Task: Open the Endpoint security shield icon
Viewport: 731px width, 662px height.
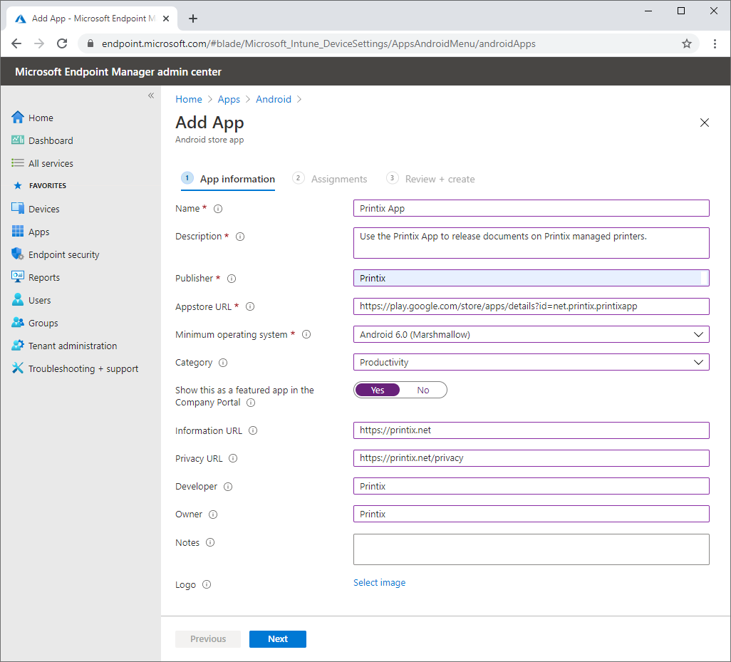Action: (18, 254)
